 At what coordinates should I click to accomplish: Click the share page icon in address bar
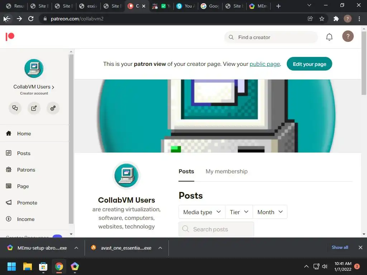[x=310, y=19]
